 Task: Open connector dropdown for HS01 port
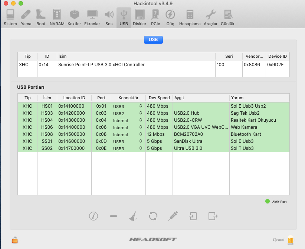click(x=141, y=106)
